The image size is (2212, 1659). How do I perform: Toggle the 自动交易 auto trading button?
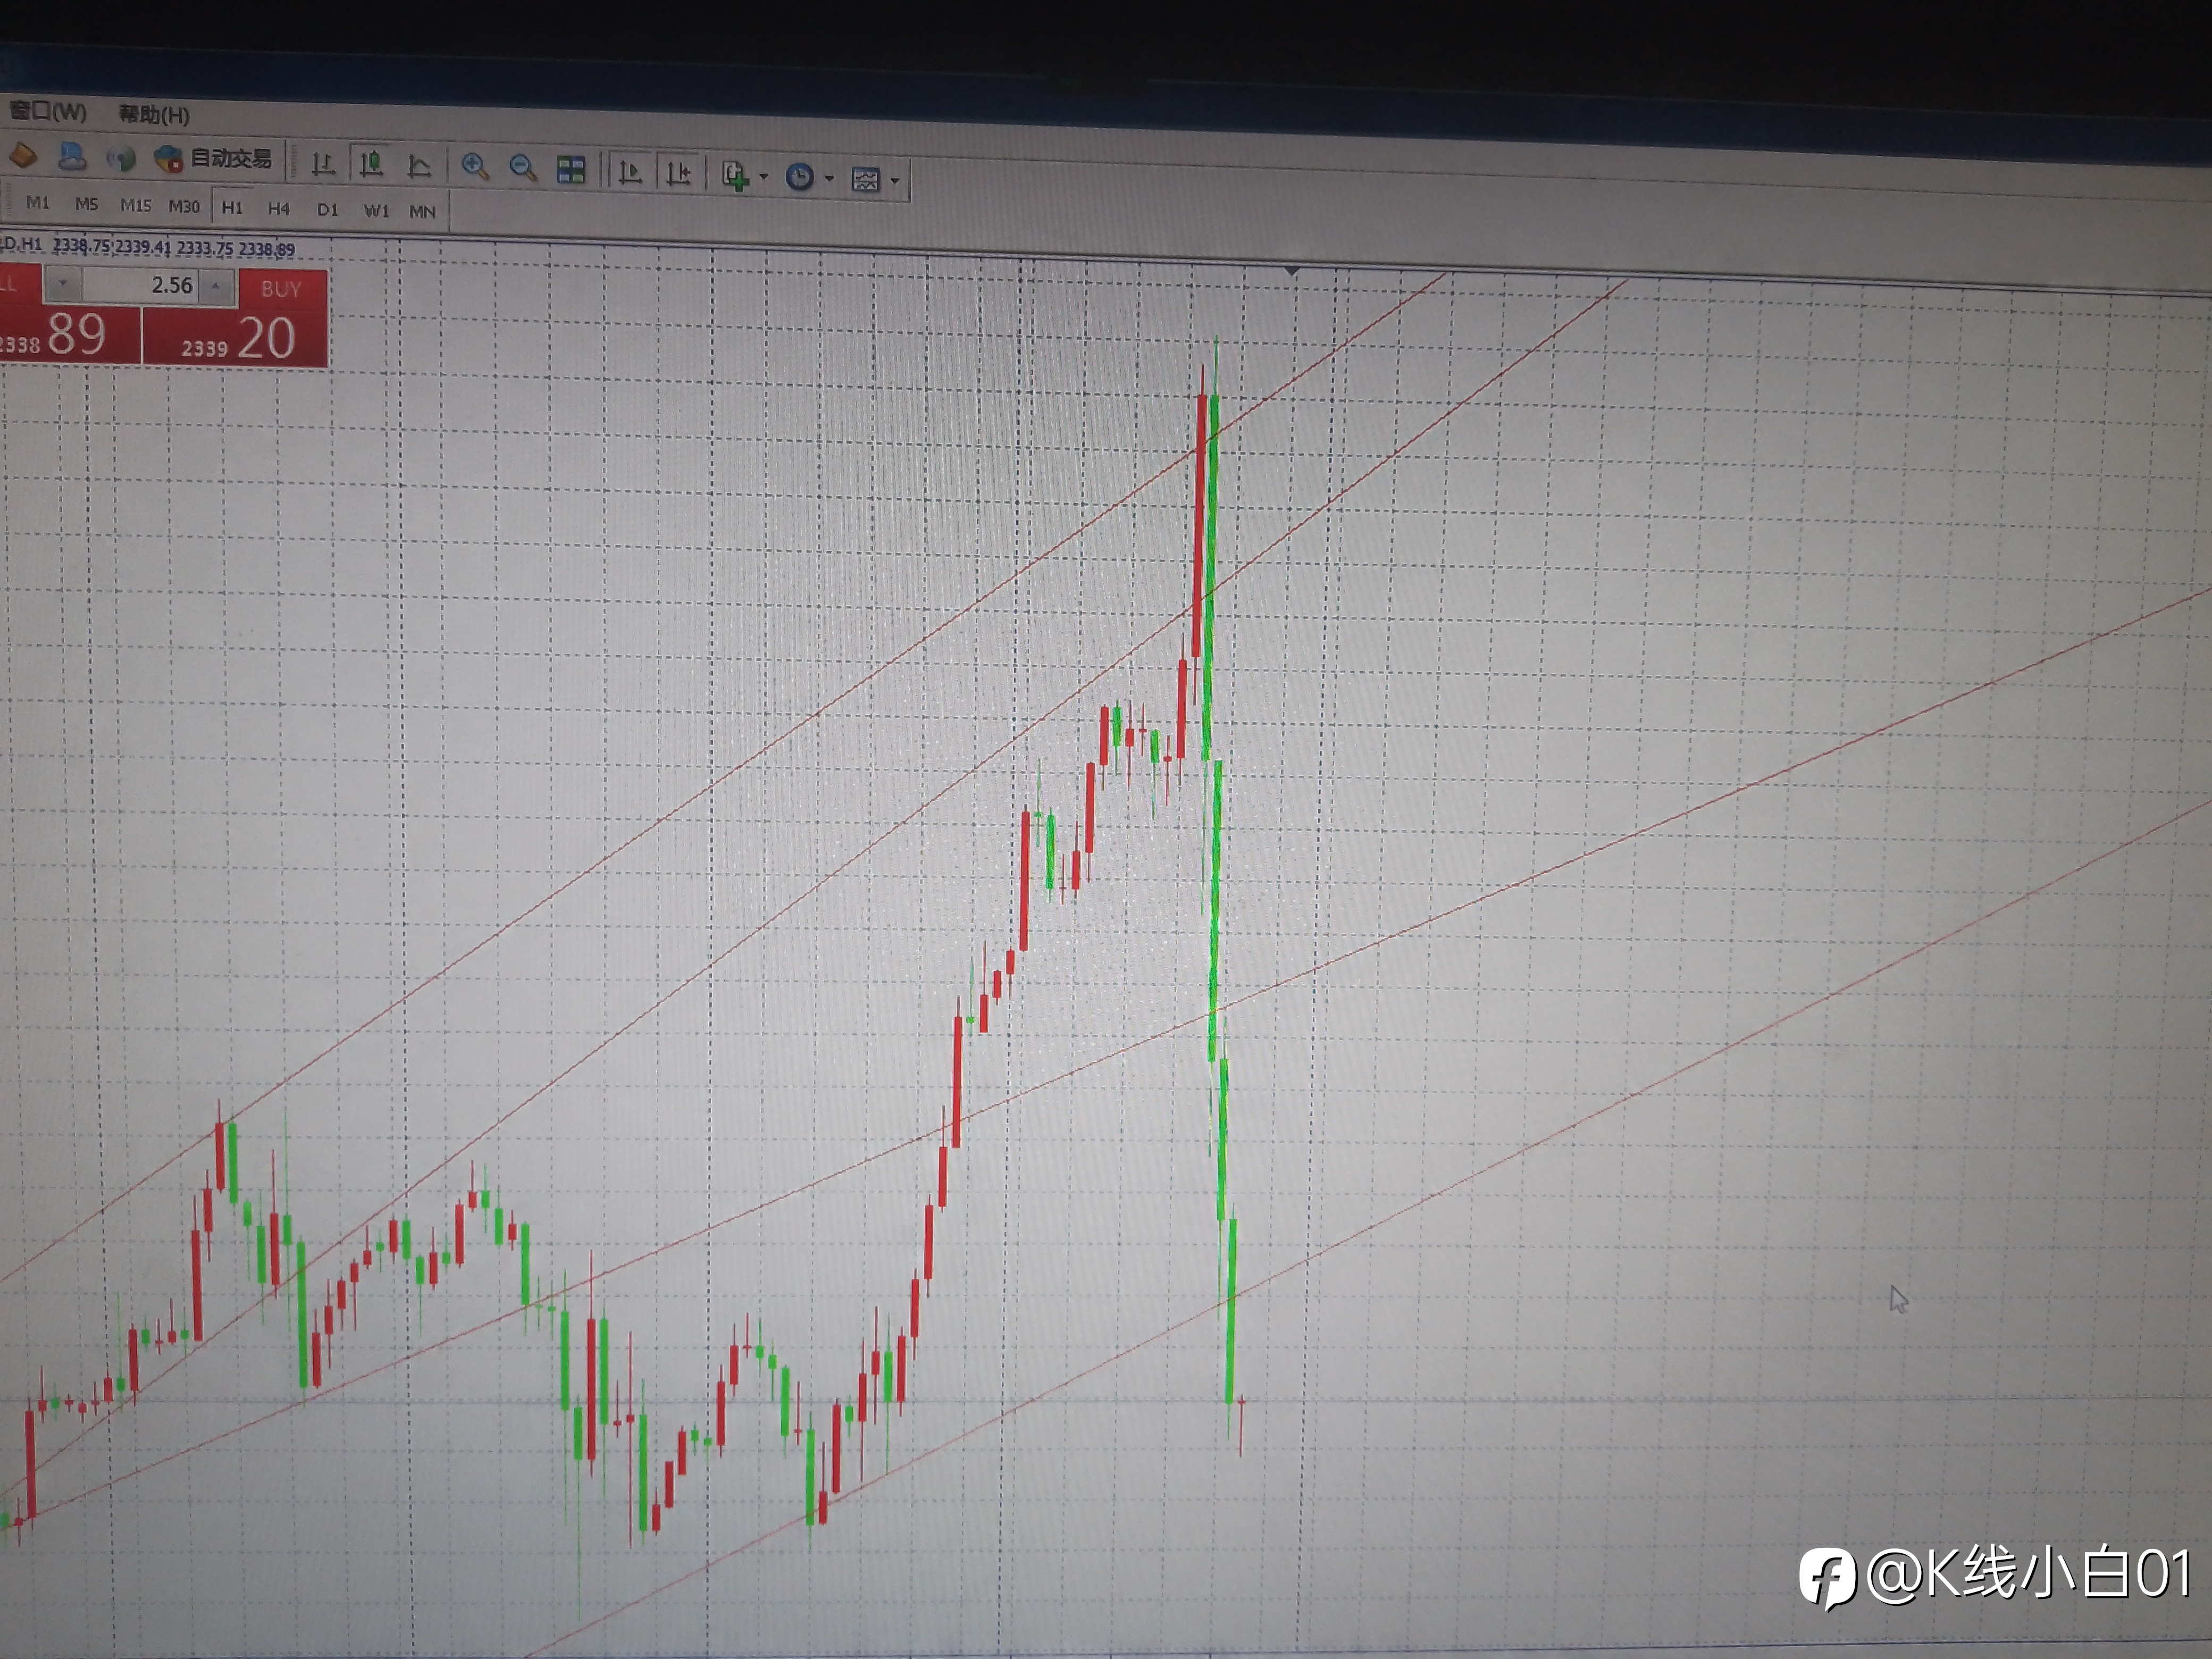(x=213, y=159)
